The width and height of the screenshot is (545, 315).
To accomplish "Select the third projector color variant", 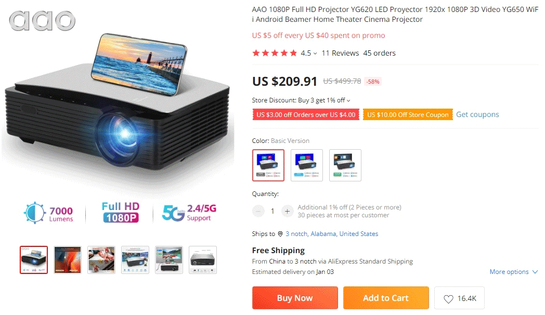I will [x=345, y=165].
